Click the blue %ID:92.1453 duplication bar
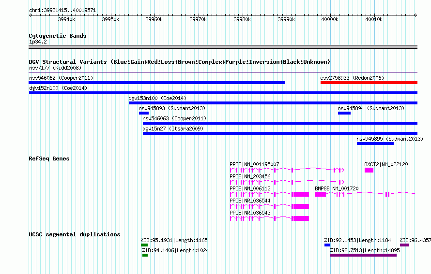Screen dimensions: 431x274 point(327,245)
